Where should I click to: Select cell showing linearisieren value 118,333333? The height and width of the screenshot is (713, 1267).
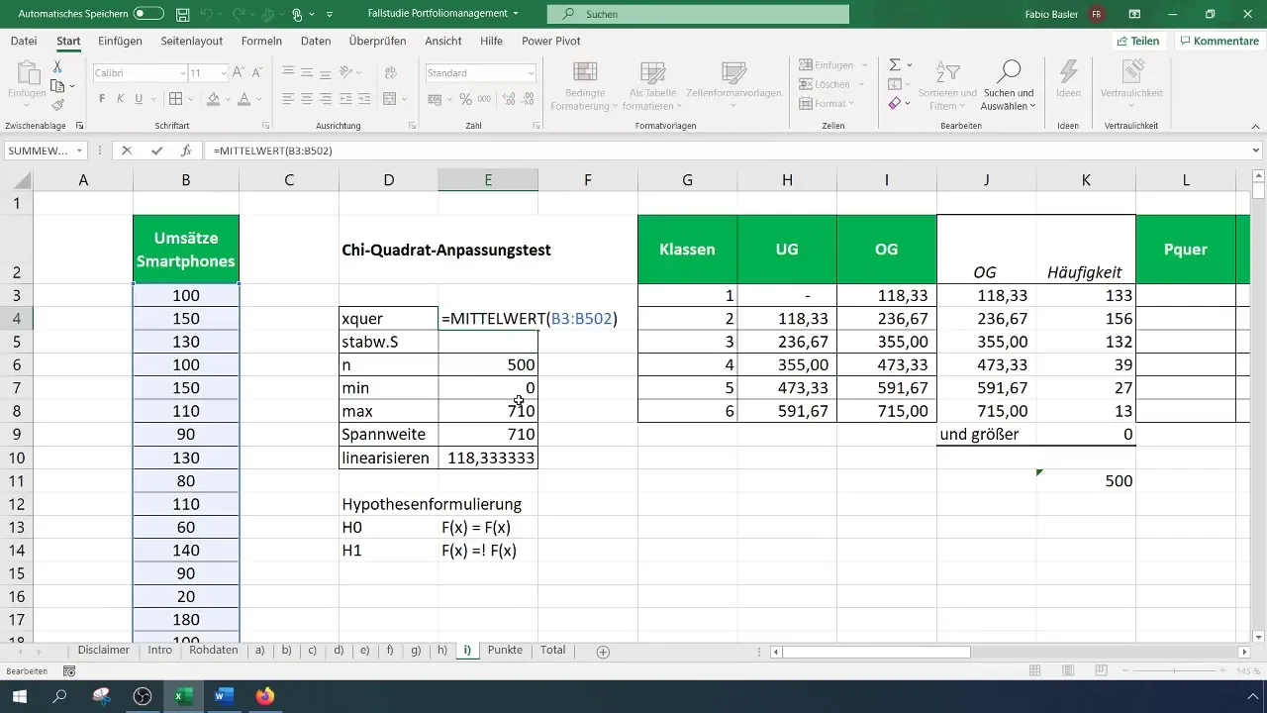[489, 458]
